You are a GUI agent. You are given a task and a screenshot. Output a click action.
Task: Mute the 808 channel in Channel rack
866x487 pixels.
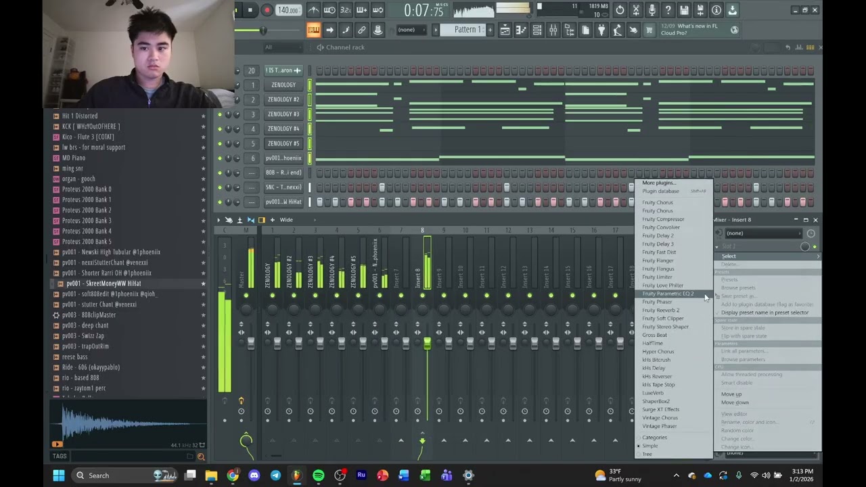219,173
